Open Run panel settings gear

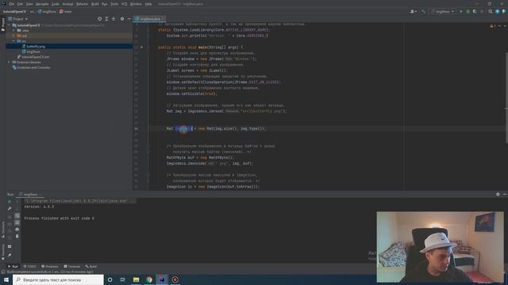pos(498,194)
